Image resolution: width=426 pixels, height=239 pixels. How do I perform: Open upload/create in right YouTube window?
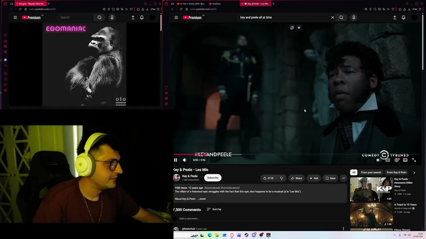pos(395,17)
